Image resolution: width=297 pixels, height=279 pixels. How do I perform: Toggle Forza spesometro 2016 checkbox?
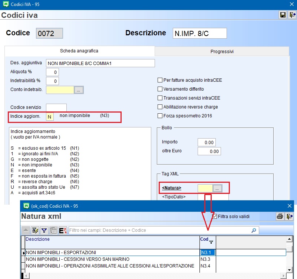click(160, 116)
